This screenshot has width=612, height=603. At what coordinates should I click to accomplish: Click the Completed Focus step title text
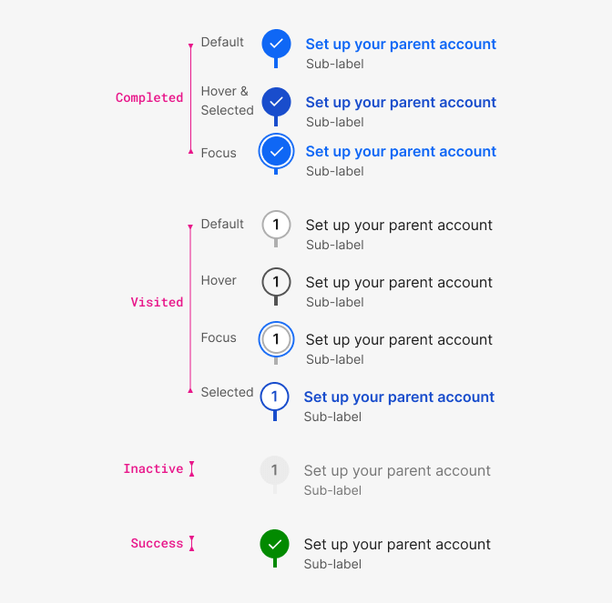tap(401, 152)
